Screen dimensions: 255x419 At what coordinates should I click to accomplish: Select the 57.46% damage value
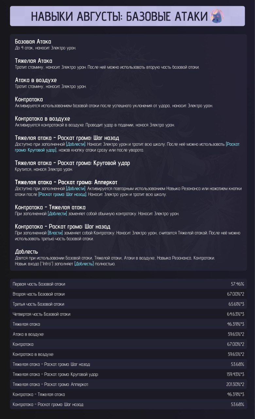point(237,284)
